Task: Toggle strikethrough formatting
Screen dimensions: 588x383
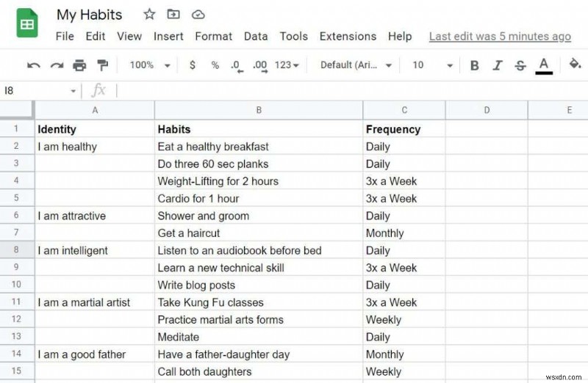Action: point(520,65)
